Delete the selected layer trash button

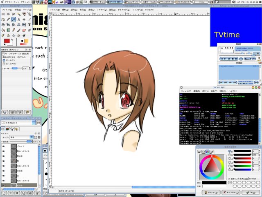coord(37,193)
